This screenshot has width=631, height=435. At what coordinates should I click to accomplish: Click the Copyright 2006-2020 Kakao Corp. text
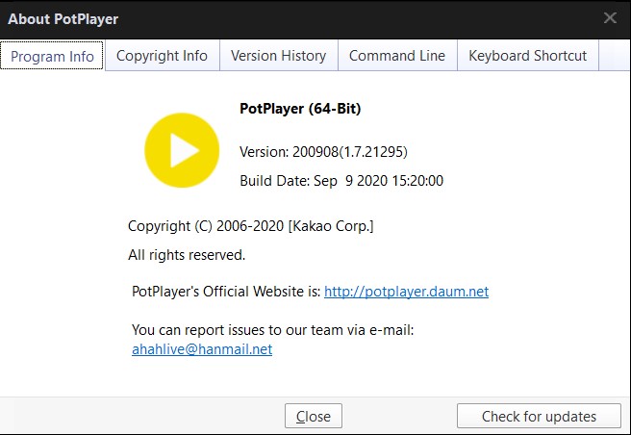coord(250,226)
